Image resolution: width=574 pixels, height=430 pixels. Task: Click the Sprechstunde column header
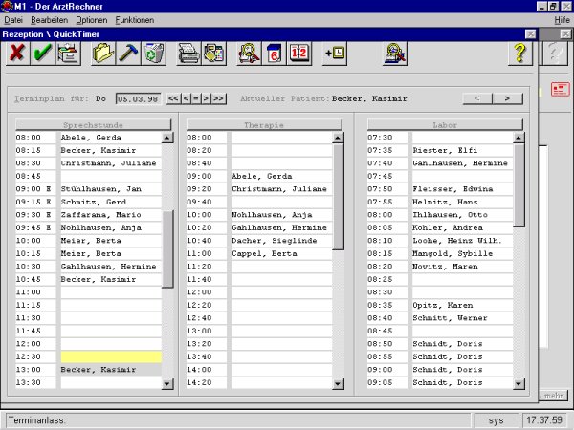93,124
